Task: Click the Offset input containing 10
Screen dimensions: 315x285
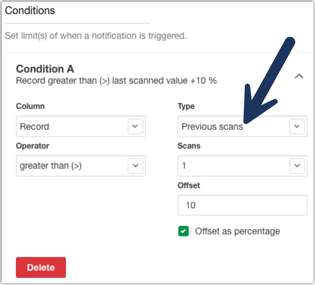Action: [242, 205]
